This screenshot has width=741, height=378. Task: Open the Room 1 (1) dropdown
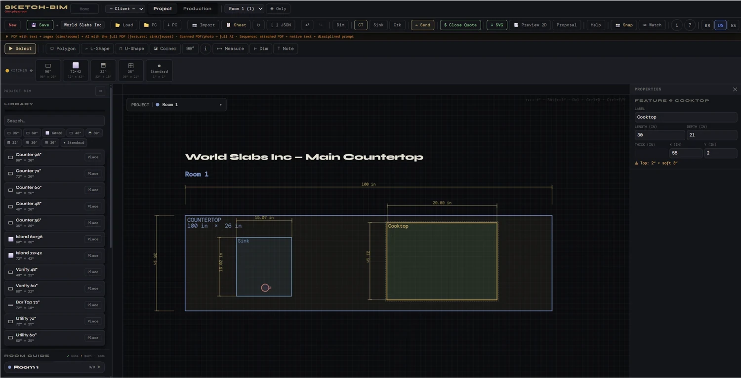click(x=245, y=9)
